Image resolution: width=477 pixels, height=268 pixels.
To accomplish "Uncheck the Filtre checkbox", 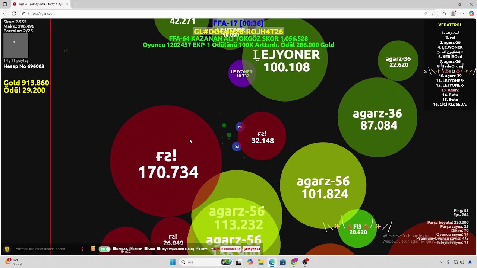I will coord(197,249).
